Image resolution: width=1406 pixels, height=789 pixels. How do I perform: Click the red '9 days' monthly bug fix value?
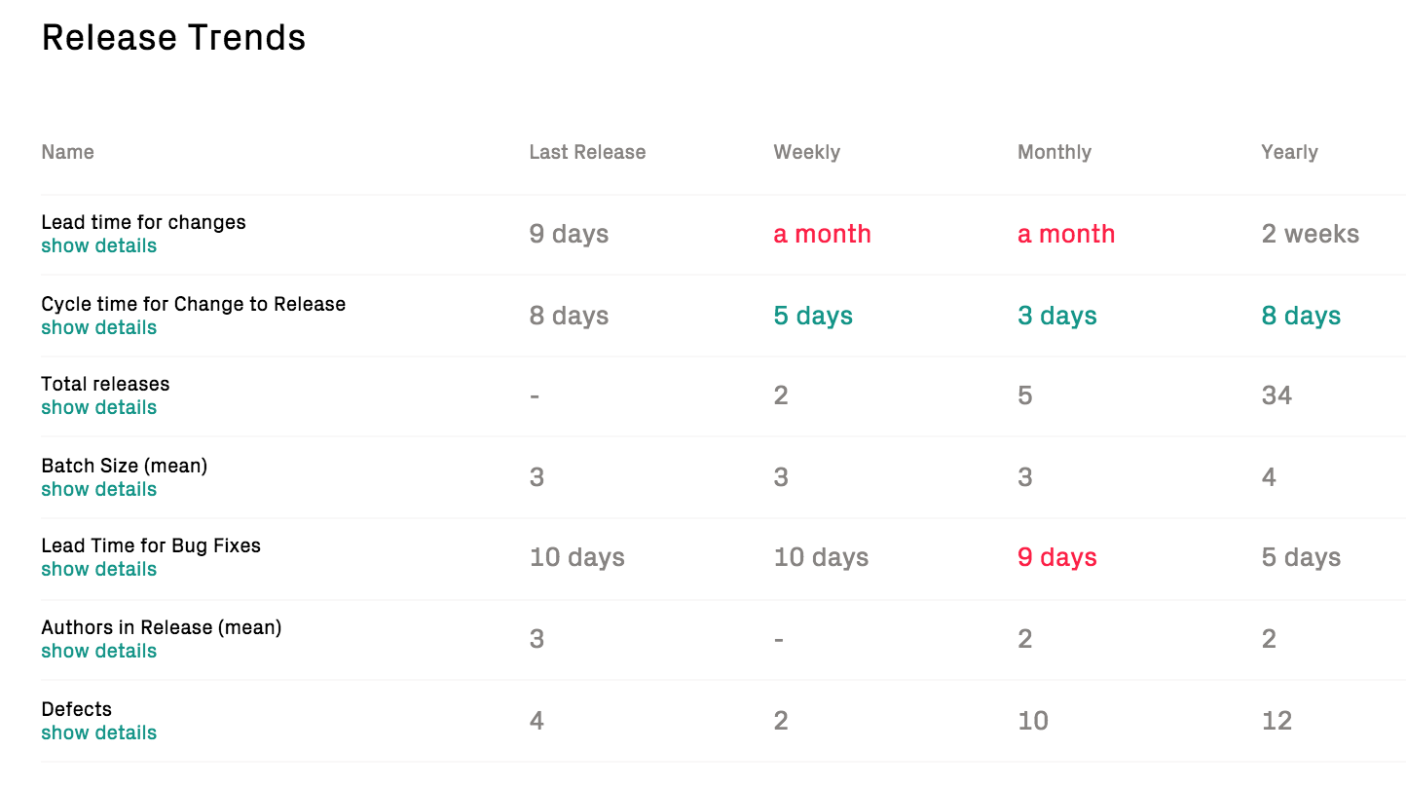tap(1056, 557)
